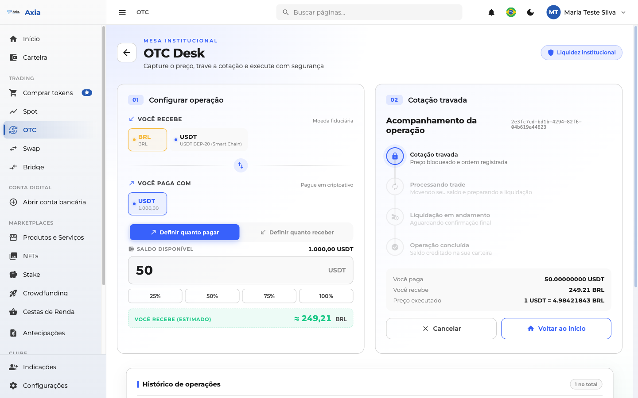Click the Configurações gear icon
The height and width of the screenshot is (398, 638).
point(13,386)
